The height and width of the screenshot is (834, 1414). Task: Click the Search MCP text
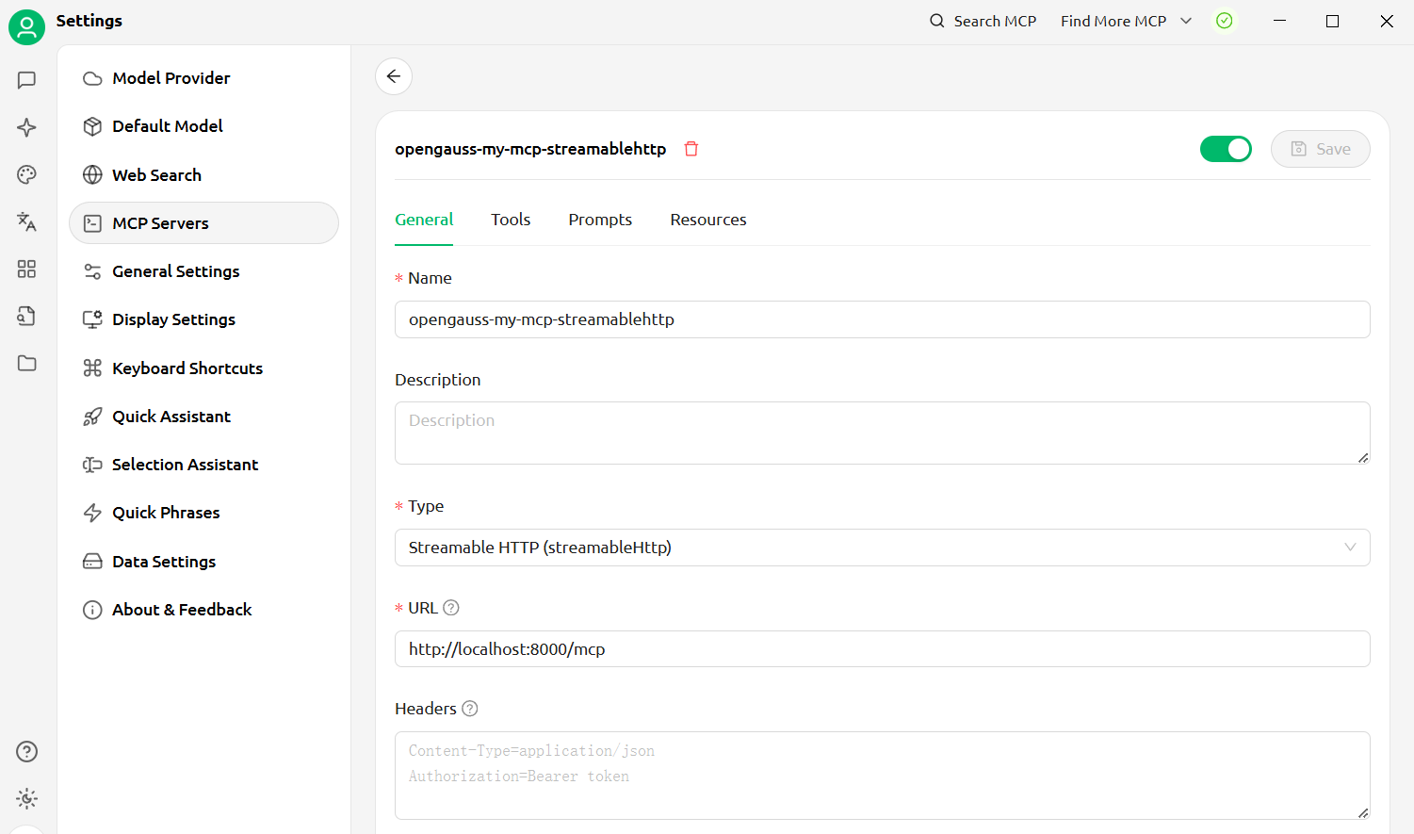coord(995,21)
